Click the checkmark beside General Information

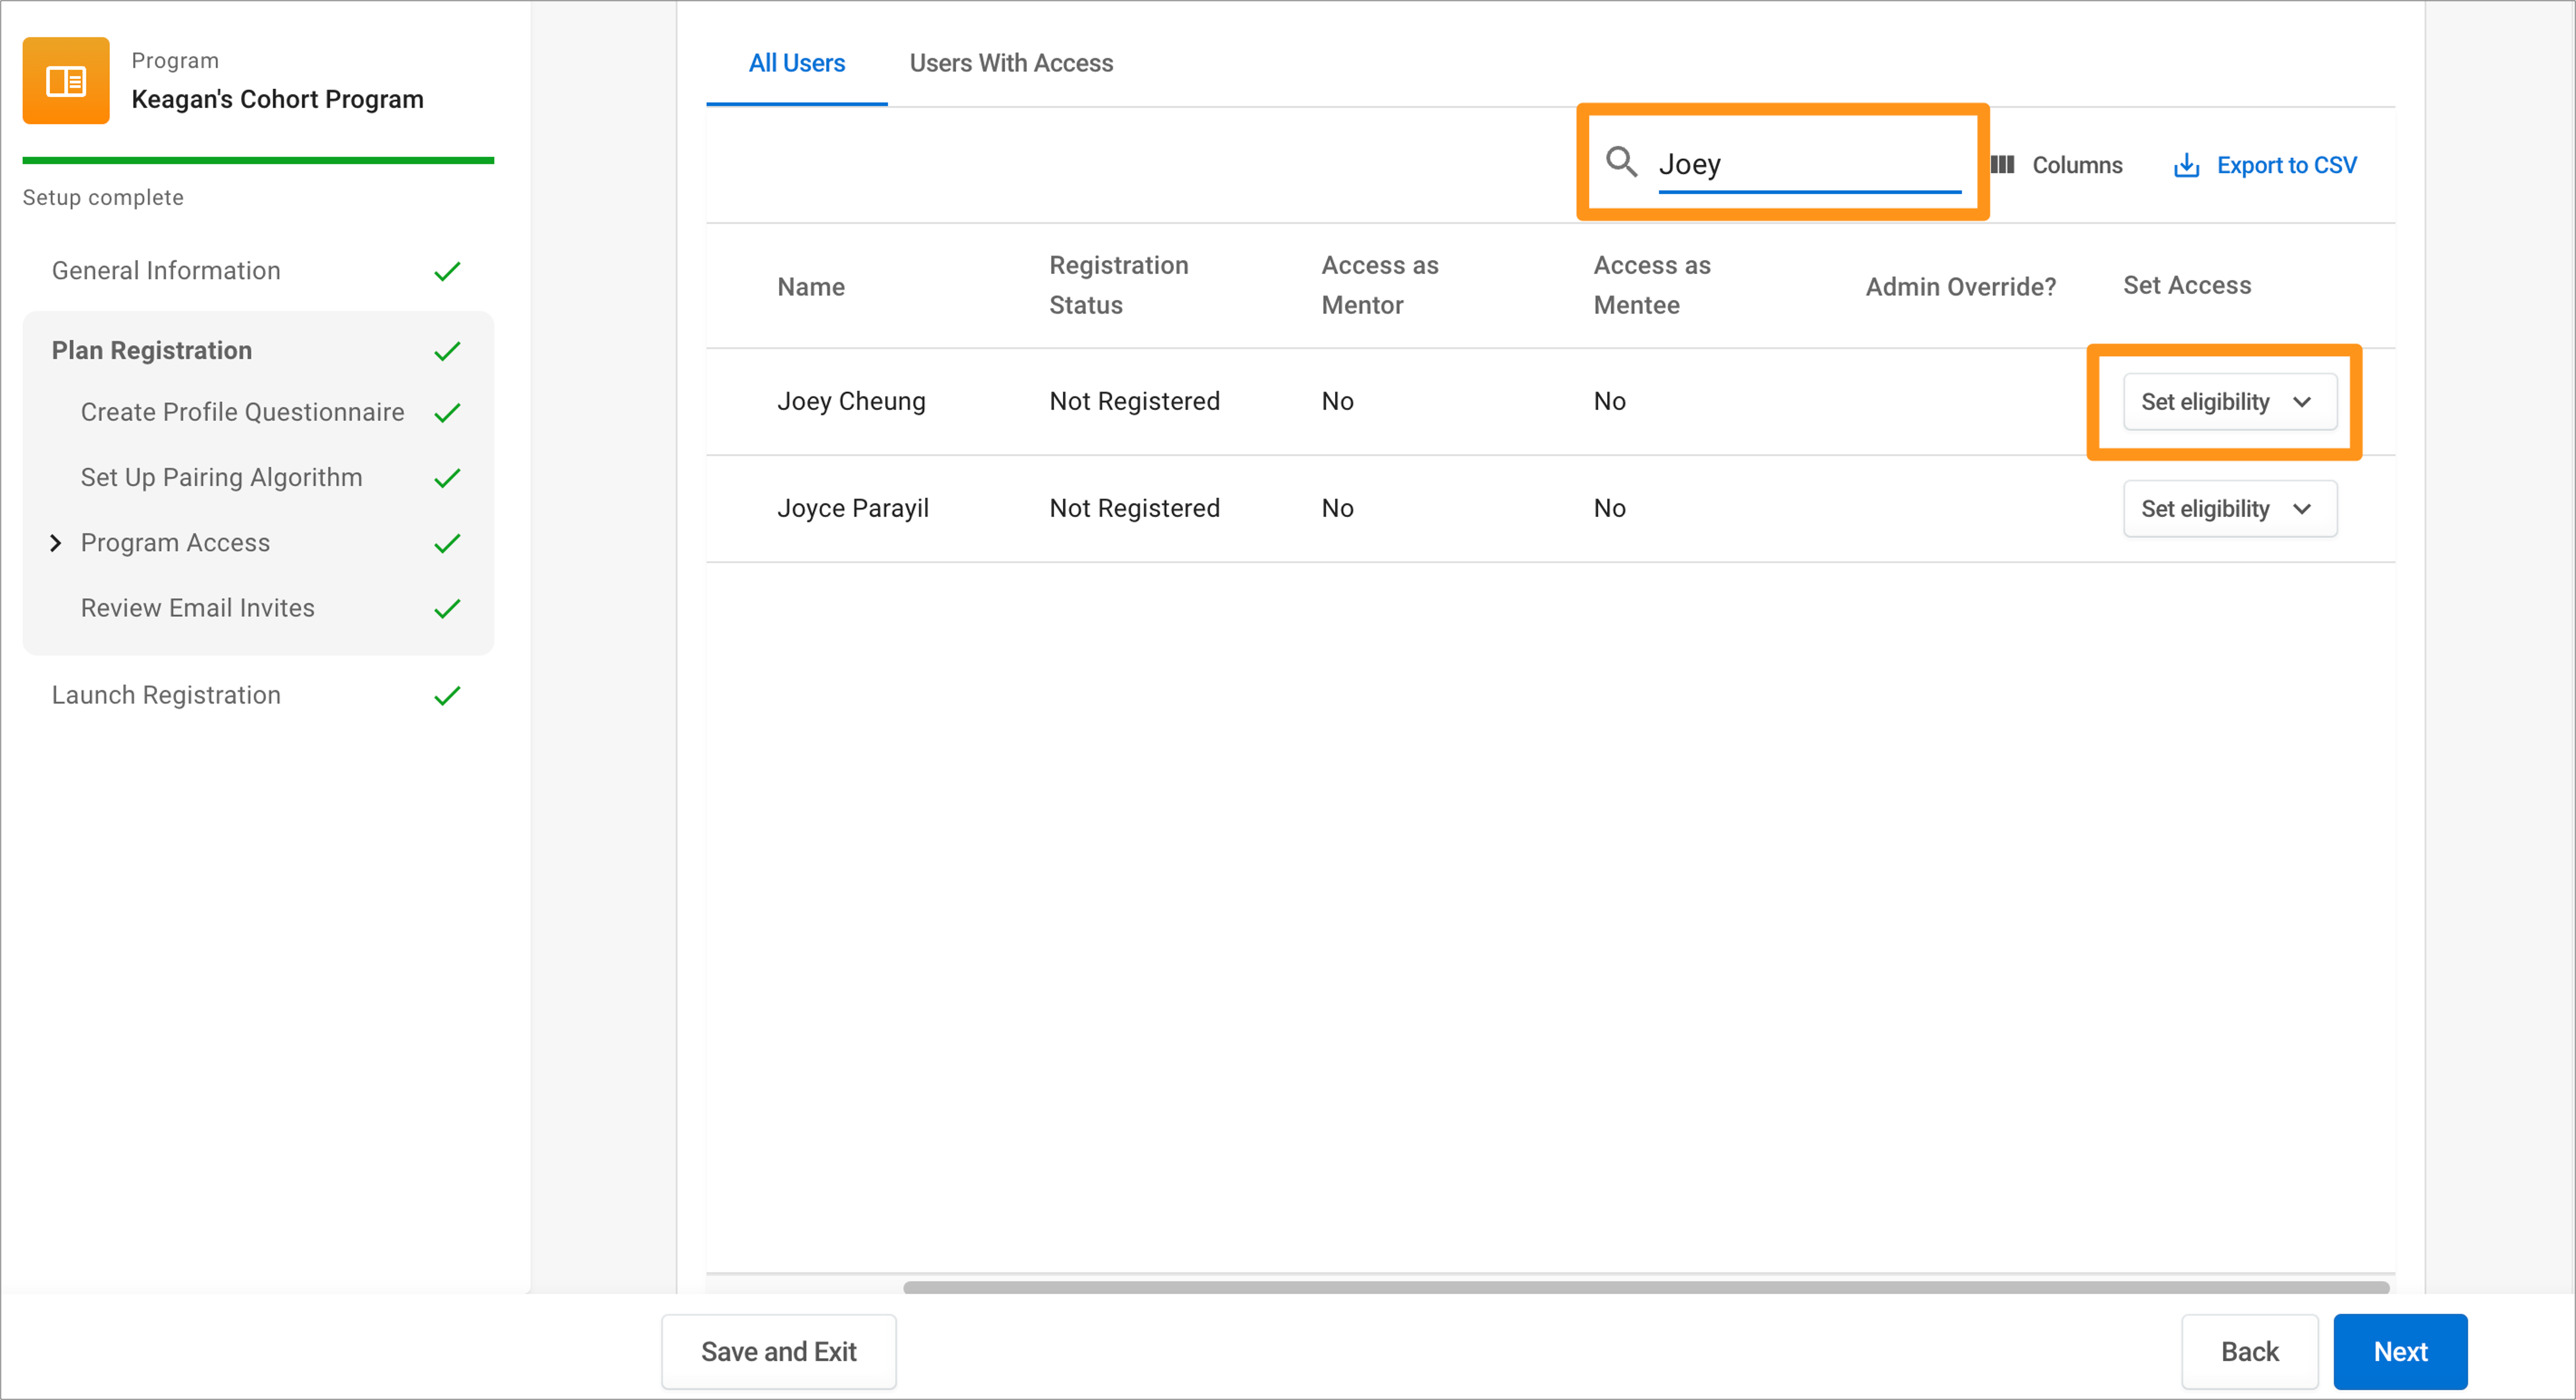(x=447, y=271)
